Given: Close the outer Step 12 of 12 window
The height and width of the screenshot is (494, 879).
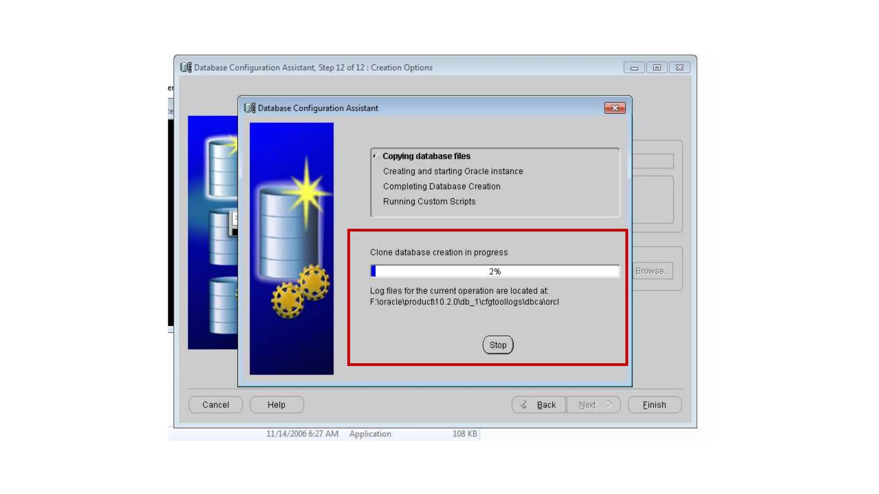Looking at the screenshot, I should tap(679, 68).
